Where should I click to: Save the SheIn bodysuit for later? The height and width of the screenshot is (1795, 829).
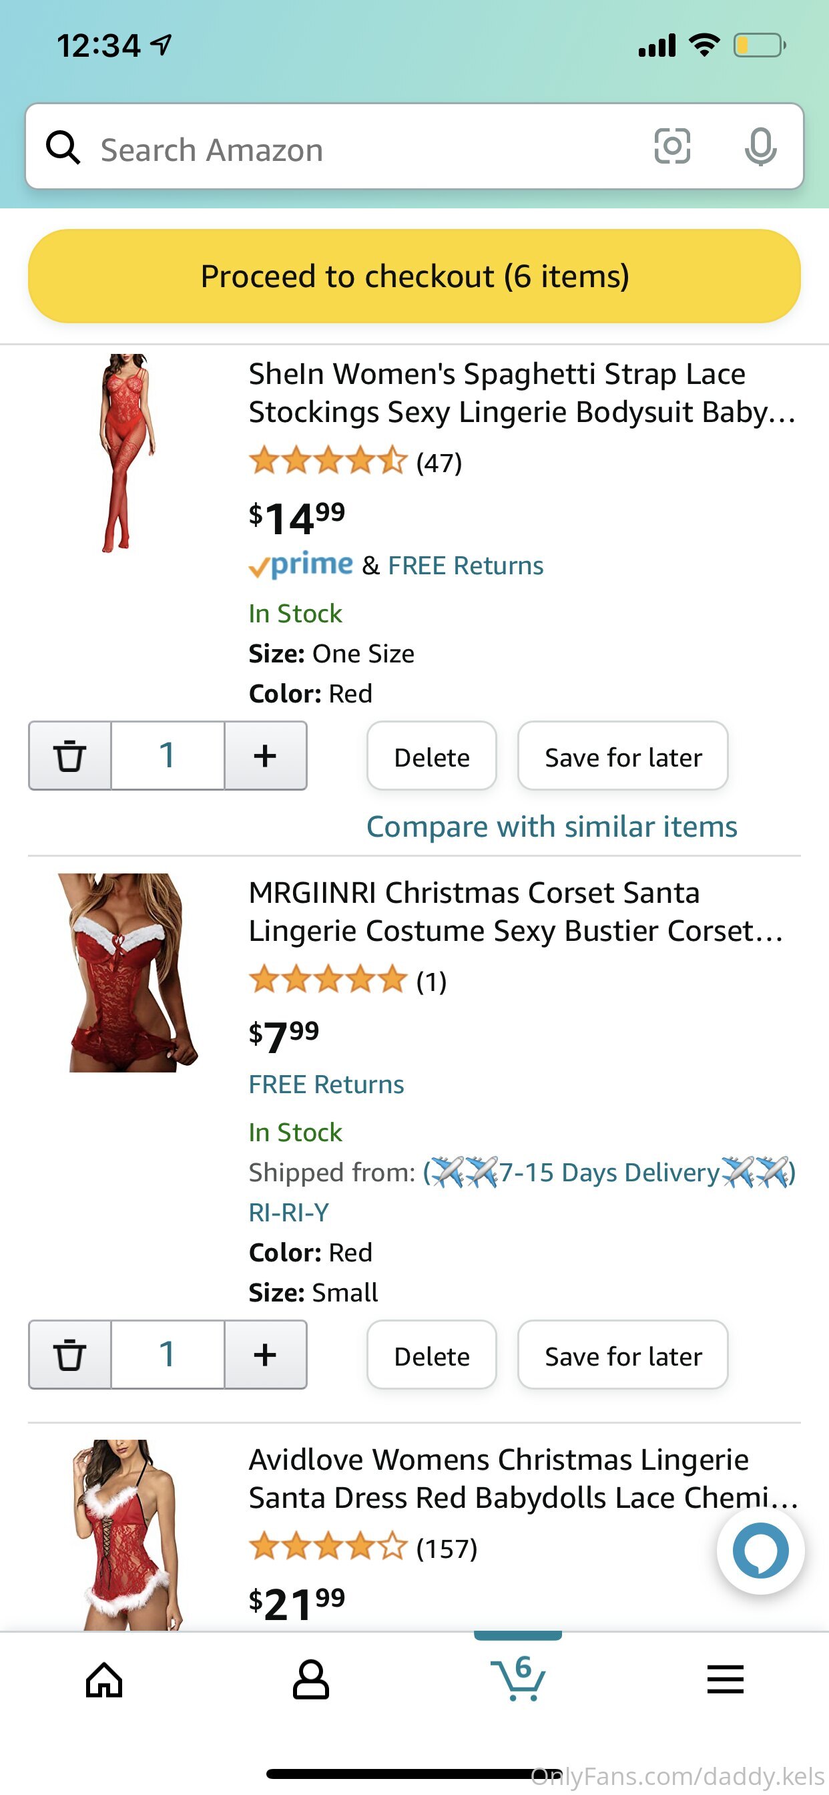623,756
